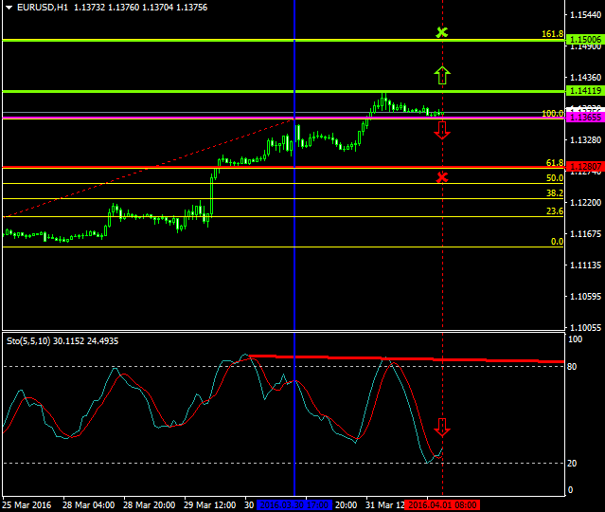Click the red X marker below 61.8 level

[442, 177]
